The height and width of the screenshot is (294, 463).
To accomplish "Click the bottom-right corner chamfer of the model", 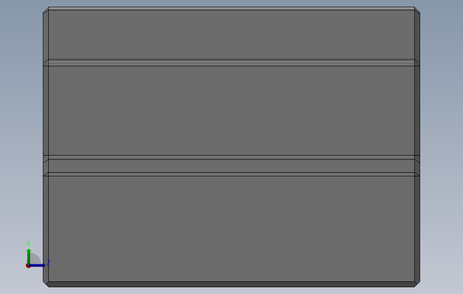I will coord(417,284).
